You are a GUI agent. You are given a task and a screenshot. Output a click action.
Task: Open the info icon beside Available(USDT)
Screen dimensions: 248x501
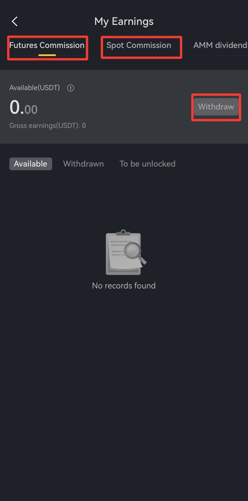[x=70, y=88]
